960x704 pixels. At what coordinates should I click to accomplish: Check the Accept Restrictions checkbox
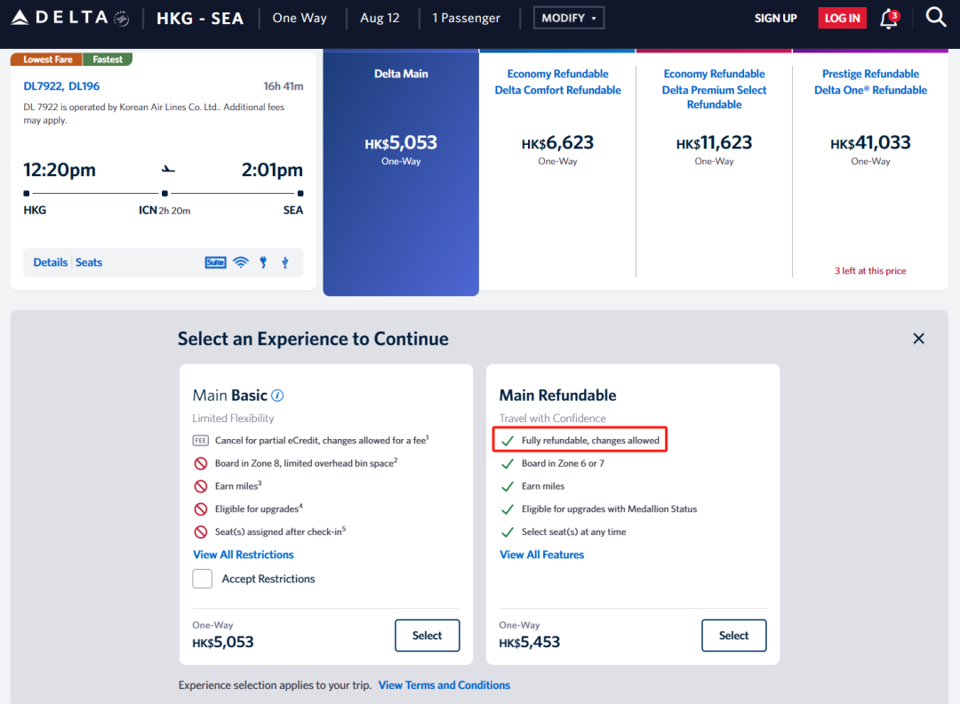pyautogui.click(x=203, y=579)
